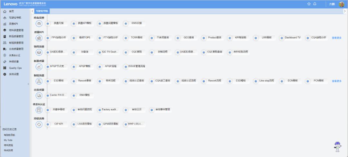The width and height of the screenshot is (348, 157).
Task: Collapse the left sidebar with the arrow handle
Action: (x=28, y=84)
